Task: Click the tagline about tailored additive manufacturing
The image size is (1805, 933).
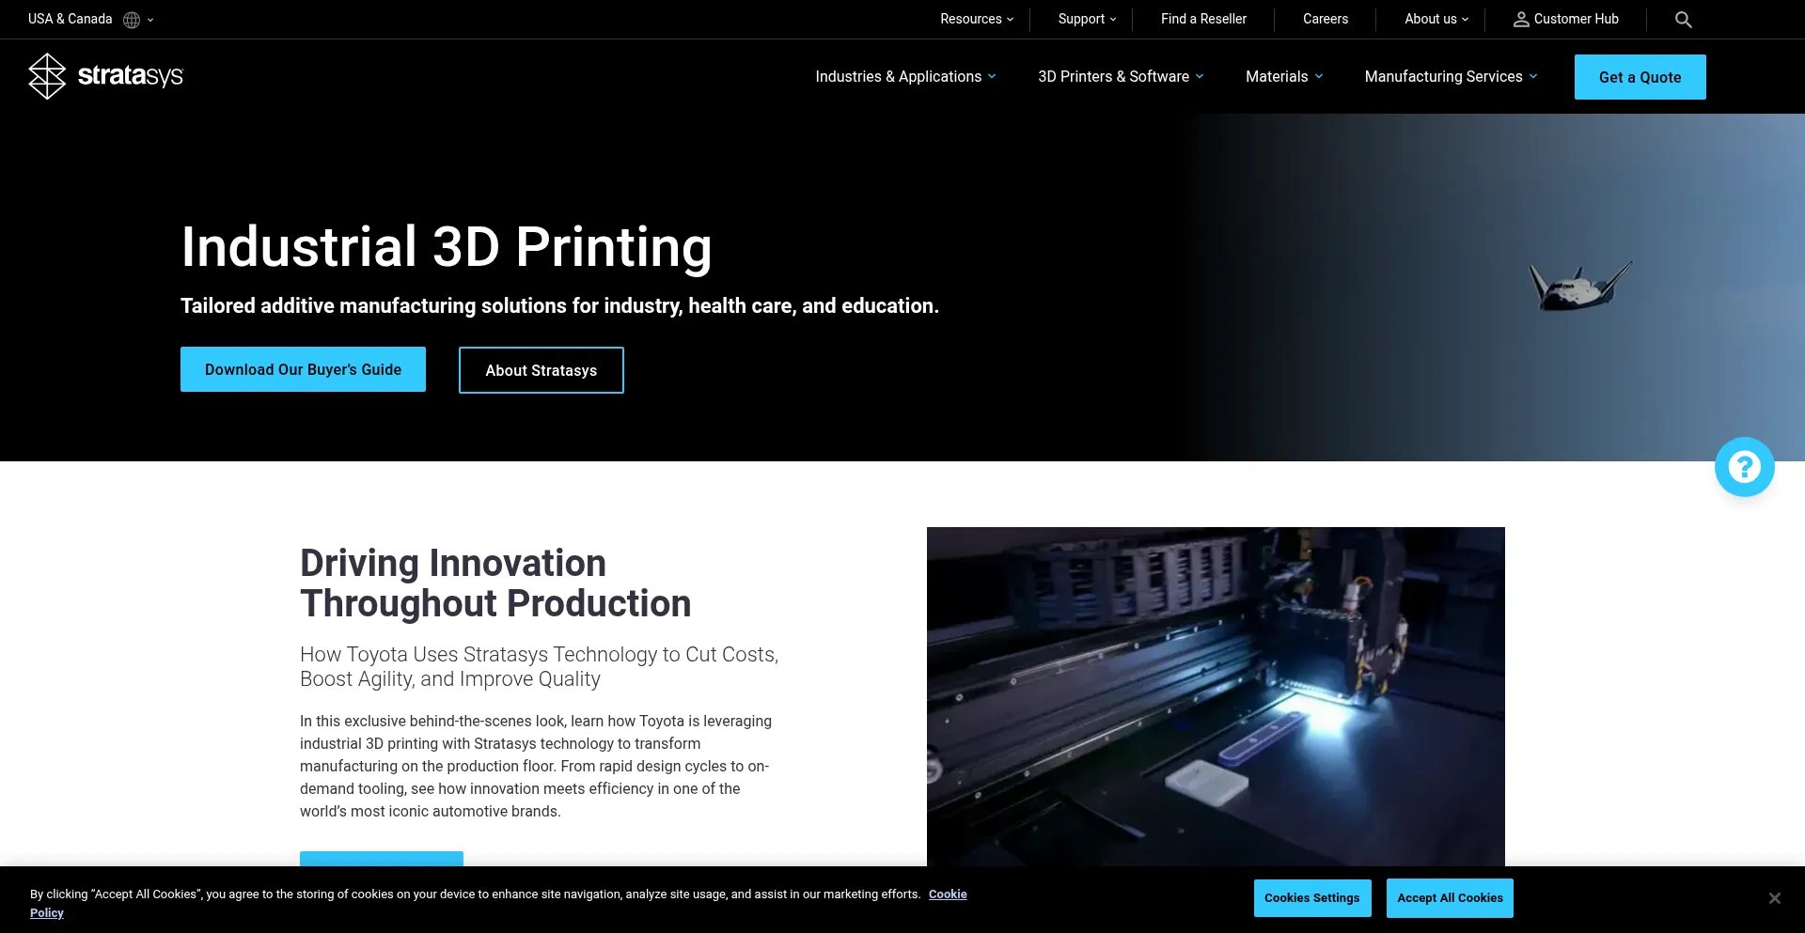Action: (x=559, y=306)
